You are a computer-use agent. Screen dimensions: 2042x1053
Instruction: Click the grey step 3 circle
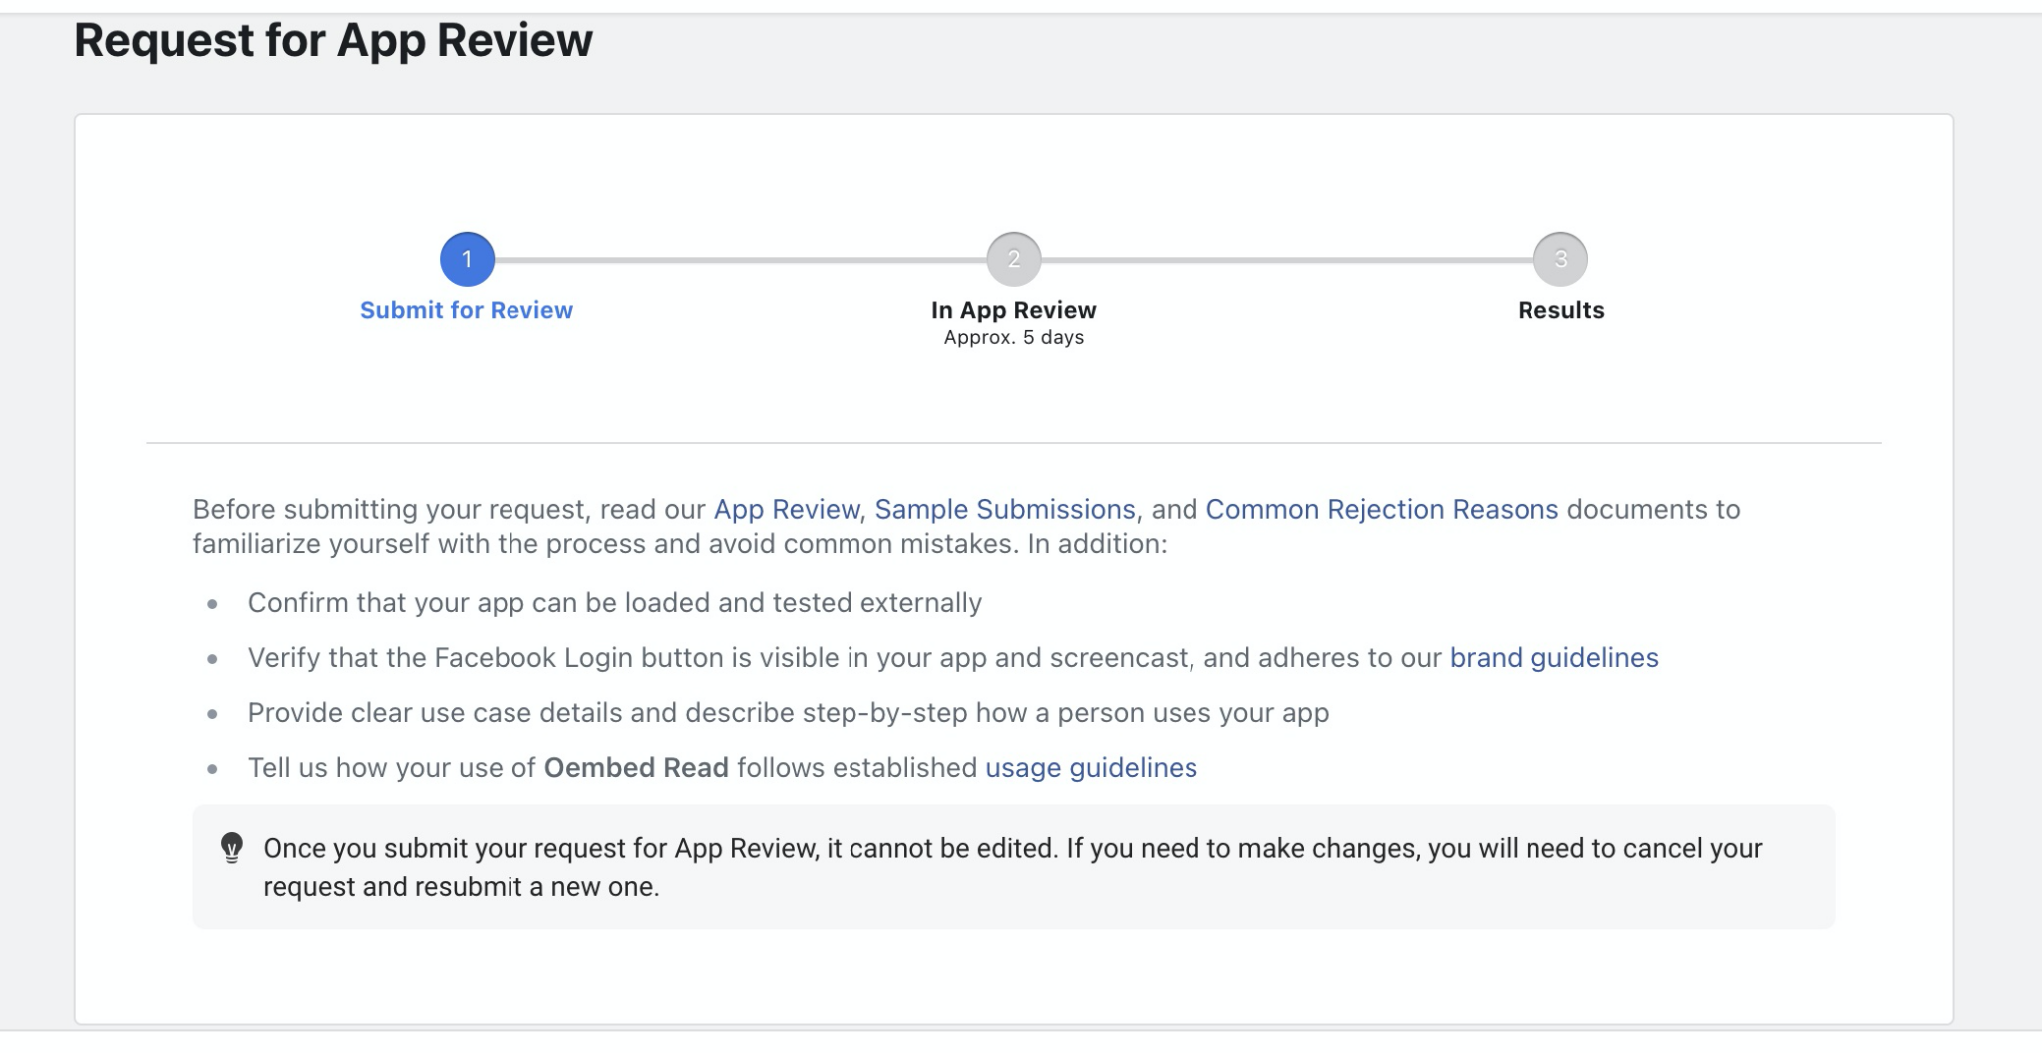click(x=1559, y=258)
